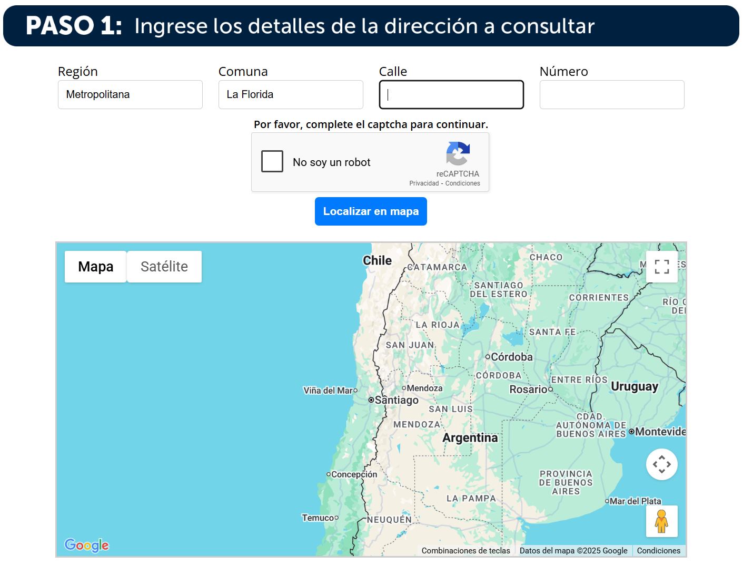Open the Comuna dropdown showing La Florida
Screen dimensions: 743x565
click(x=290, y=94)
